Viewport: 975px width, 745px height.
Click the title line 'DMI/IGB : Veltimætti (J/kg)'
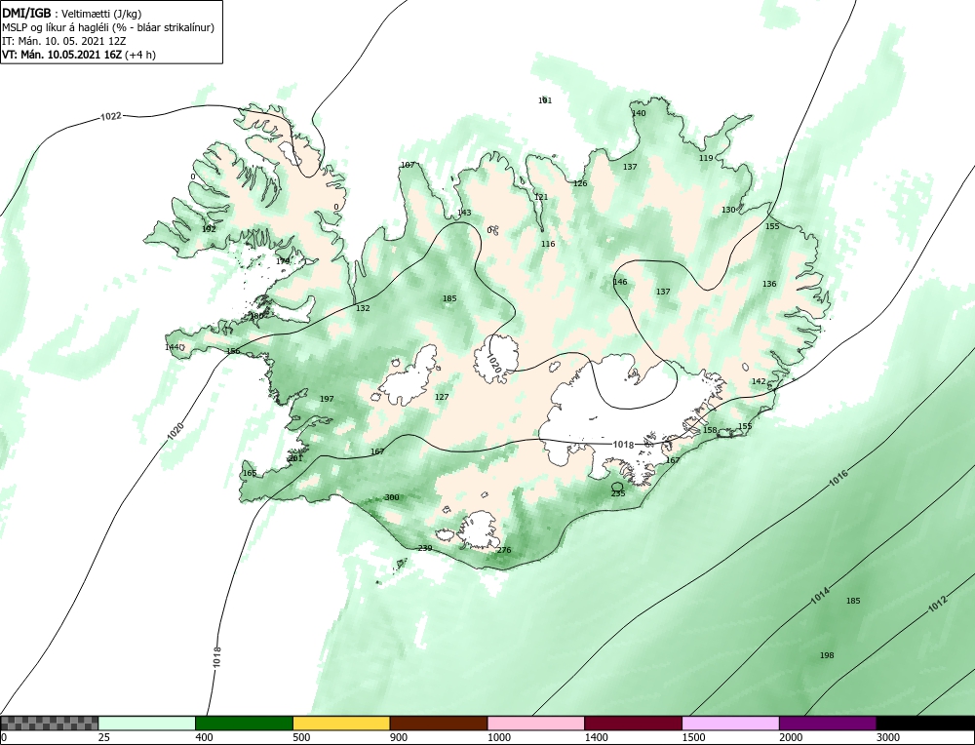tap(72, 14)
